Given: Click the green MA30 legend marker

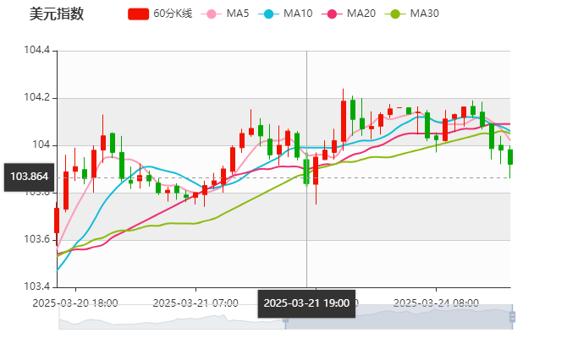Looking at the screenshot, I should click(x=395, y=14).
